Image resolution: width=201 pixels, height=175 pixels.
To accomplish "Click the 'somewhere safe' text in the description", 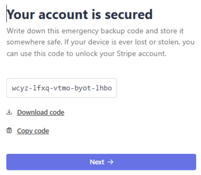I will (34, 42).
